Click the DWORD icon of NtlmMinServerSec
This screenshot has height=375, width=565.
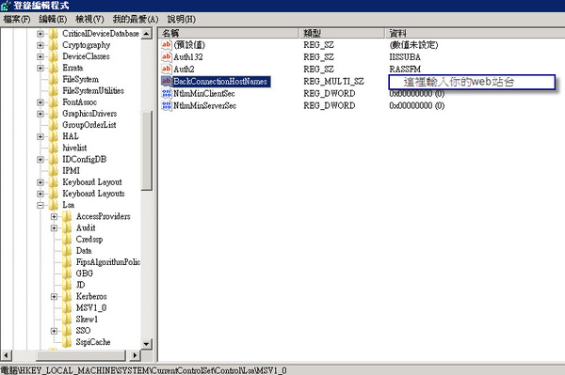point(167,105)
